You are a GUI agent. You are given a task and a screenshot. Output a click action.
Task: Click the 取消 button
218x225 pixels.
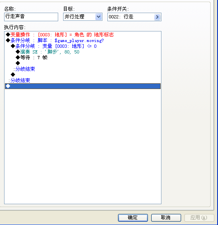pos(166,218)
